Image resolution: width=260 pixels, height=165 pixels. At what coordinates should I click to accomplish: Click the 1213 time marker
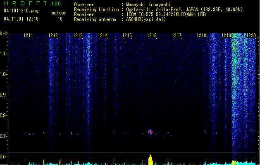click(x=78, y=35)
